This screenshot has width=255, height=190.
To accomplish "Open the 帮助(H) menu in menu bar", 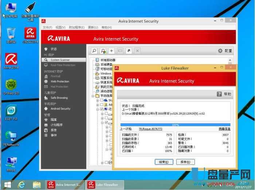I will coord(106,27).
